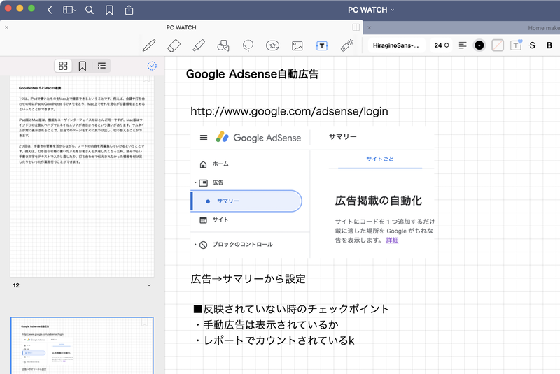Select the Laser pointer tool
Screen dimensions: 560x374
346,45
